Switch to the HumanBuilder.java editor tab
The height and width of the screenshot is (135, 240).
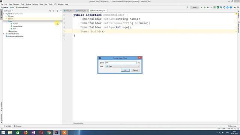pos(98,11)
